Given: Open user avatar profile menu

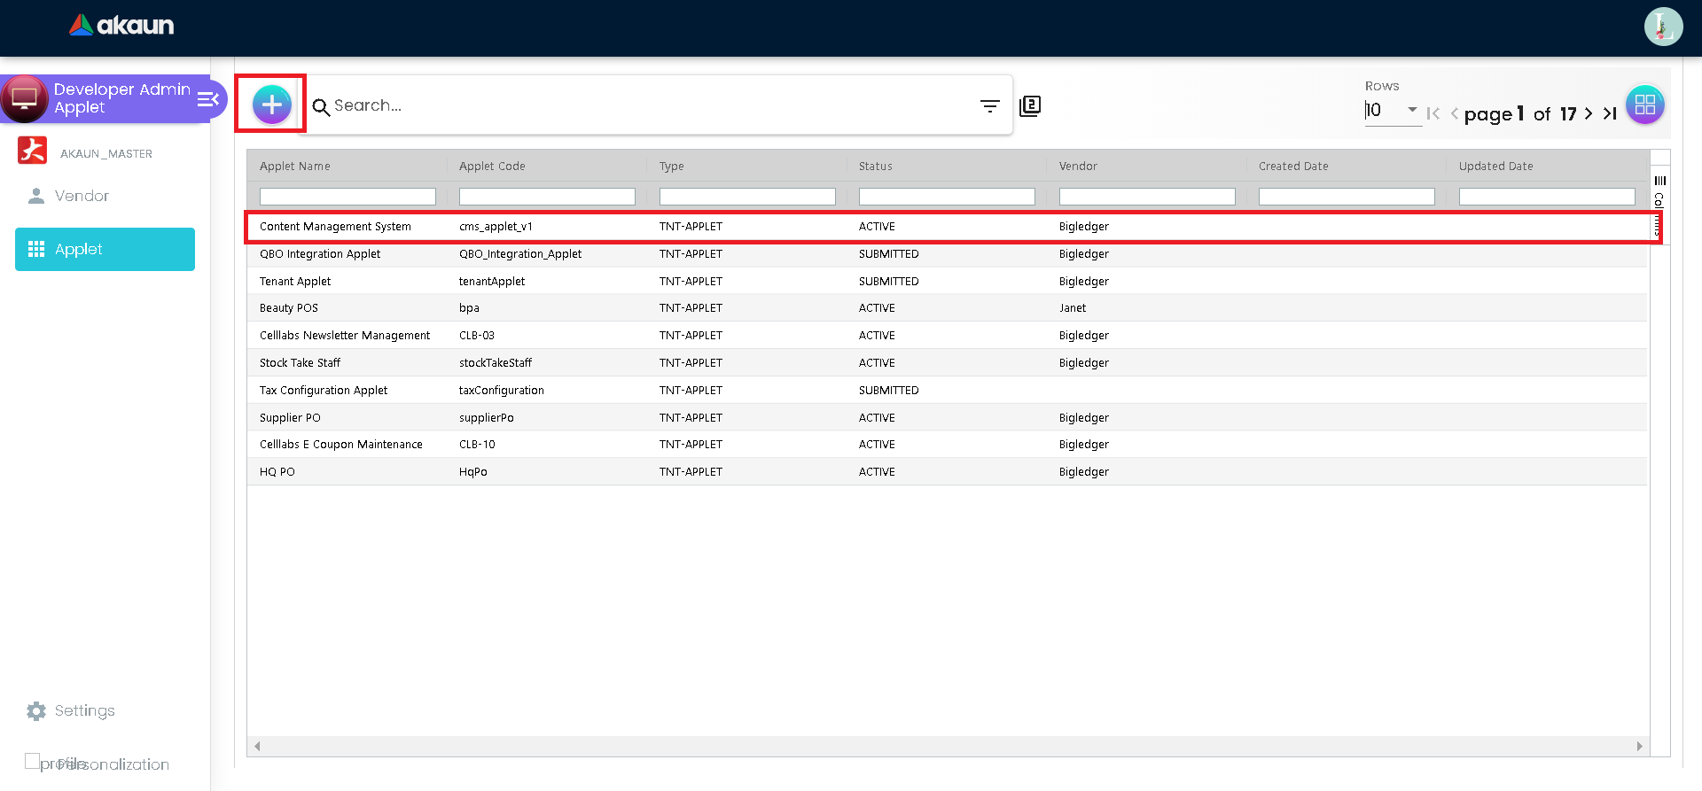Looking at the screenshot, I should tap(1663, 27).
